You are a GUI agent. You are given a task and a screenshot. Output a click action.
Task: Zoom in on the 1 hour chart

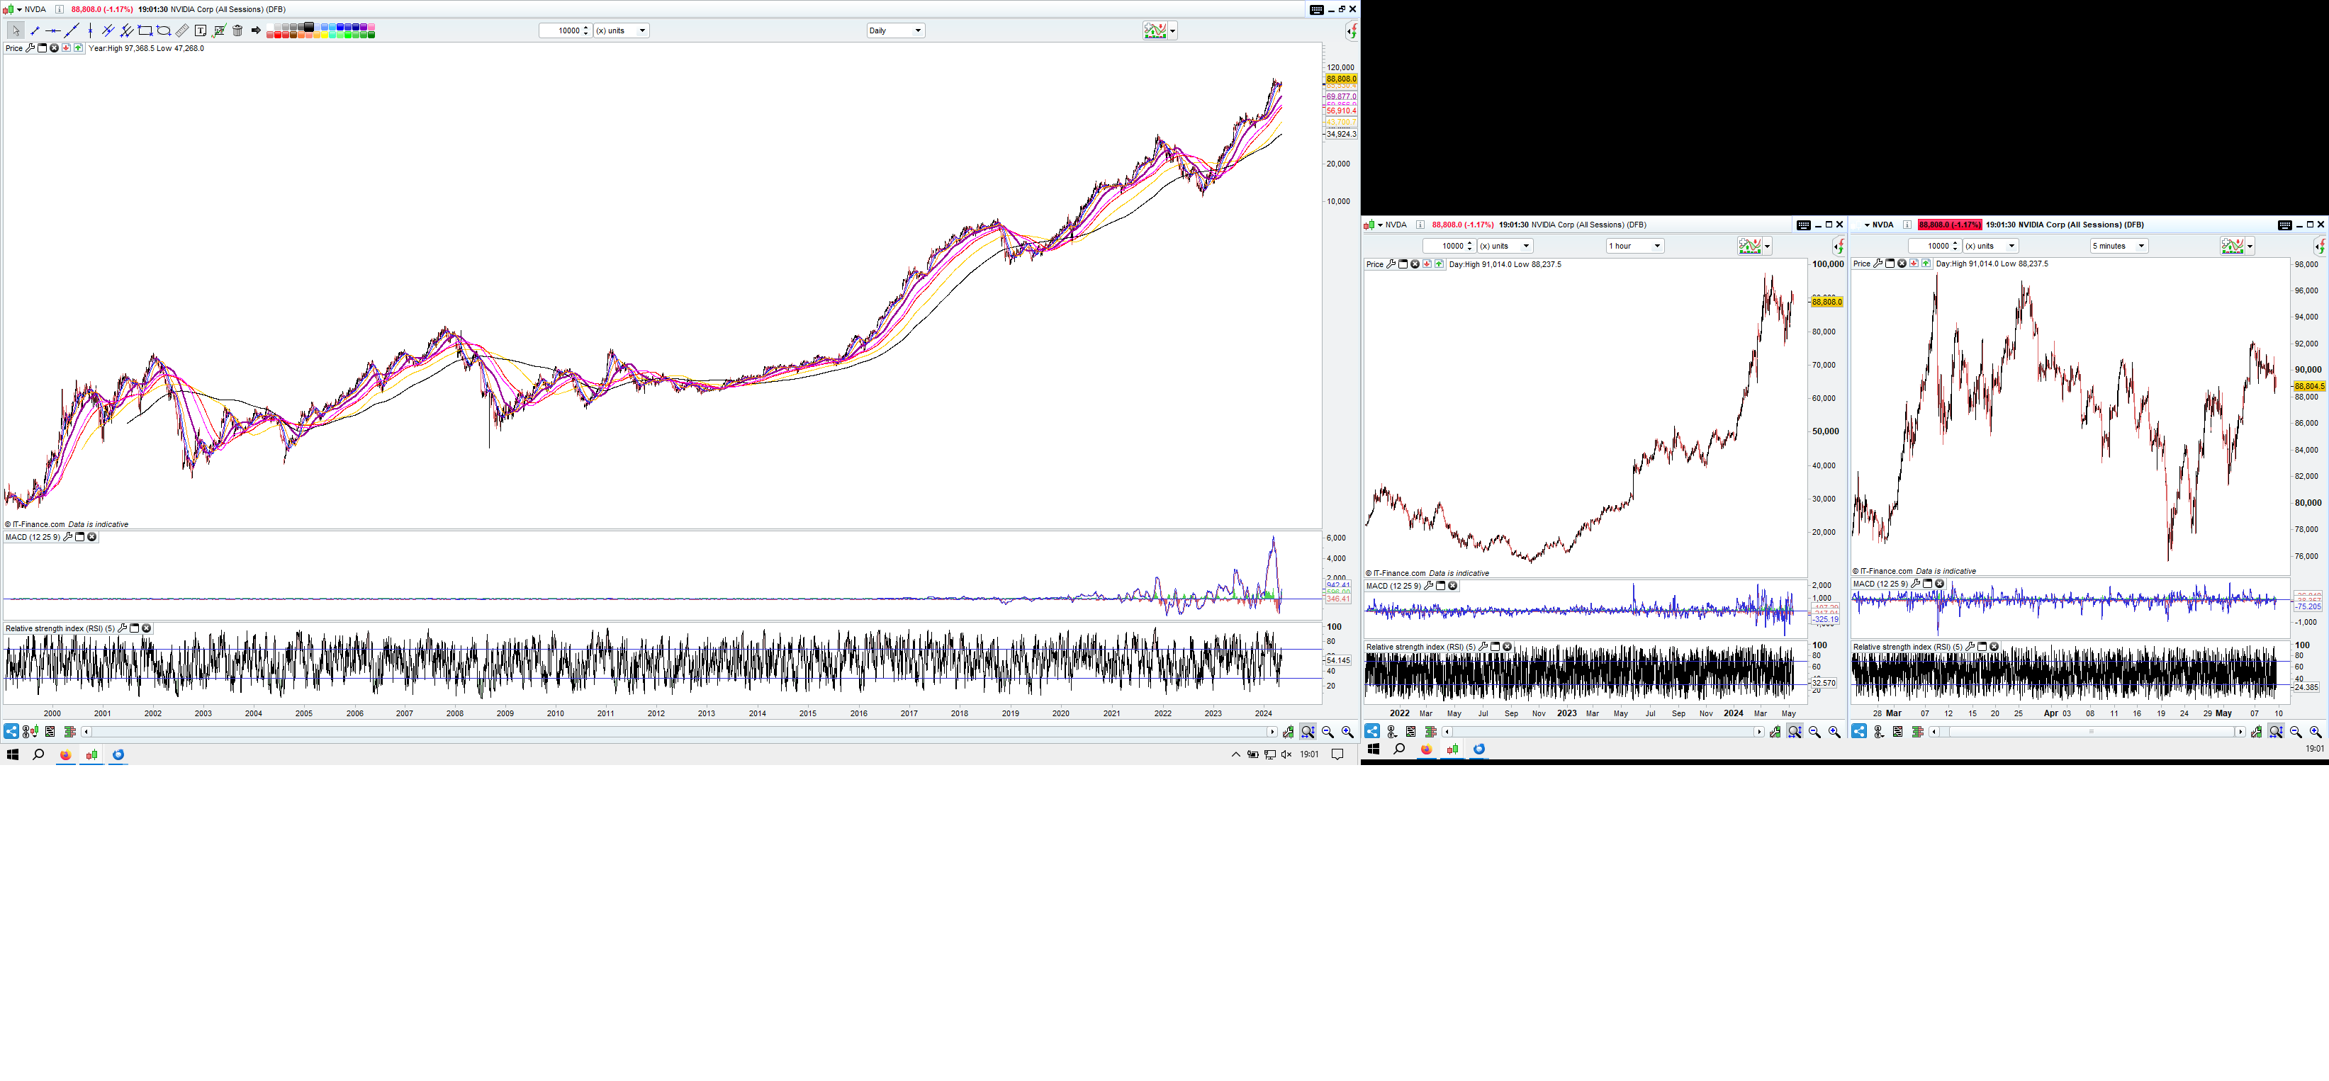(1834, 732)
